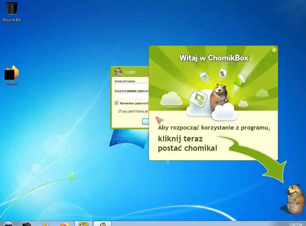Focus the Account owner password field
Image resolution: width=306 pixels, height=226 pixels.
tap(131, 96)
